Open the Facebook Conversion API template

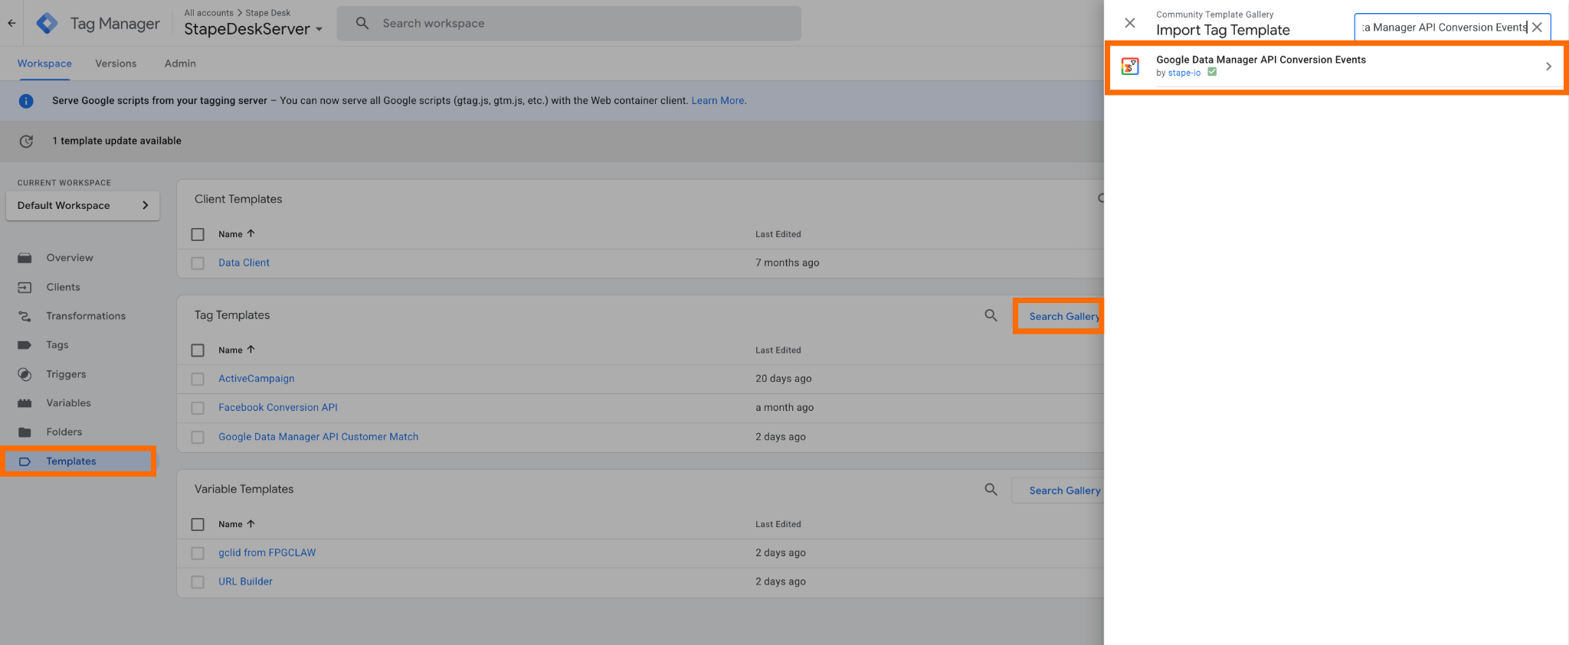[x=278, y=408]
